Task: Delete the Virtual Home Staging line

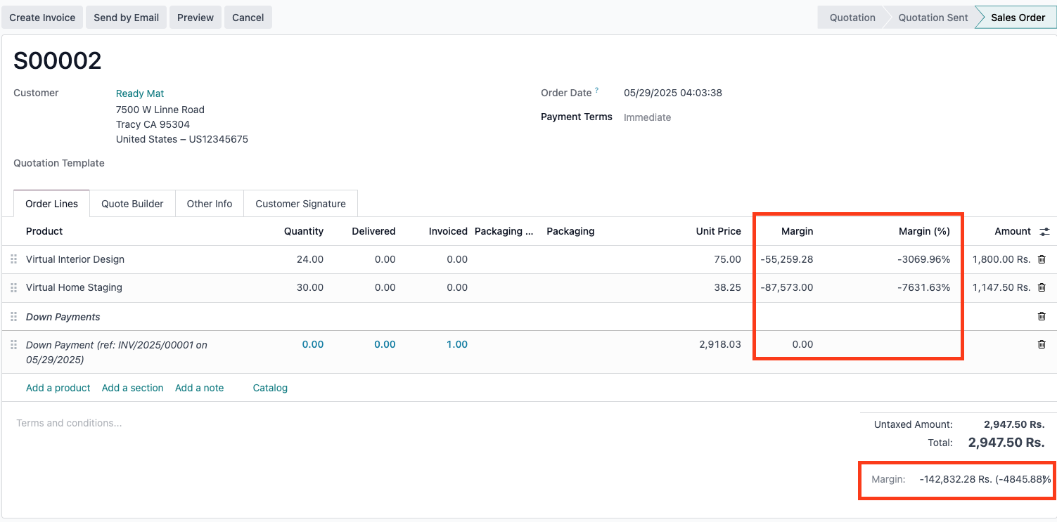Action: [x=1042, y=287]
